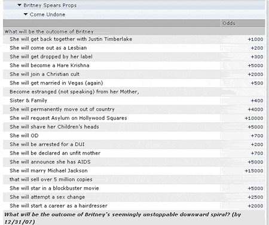269x225 pixels.
Task: Select 'She will start a career as a hairdresser'
Action: pyautogui.click(x=59, y=206)
